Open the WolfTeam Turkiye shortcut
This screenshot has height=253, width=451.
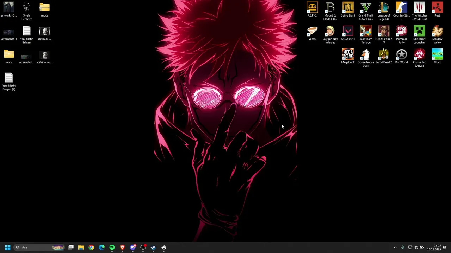click(x=366, y=35)
